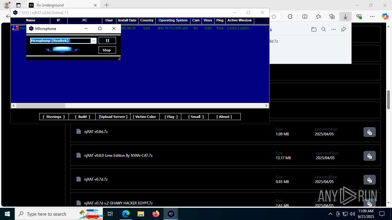The height and width of the screenshot is (220, 392).
Task: Open njRAT v0.7d.7z file entry
Action: pyautogui.click(x=96, y=179)
